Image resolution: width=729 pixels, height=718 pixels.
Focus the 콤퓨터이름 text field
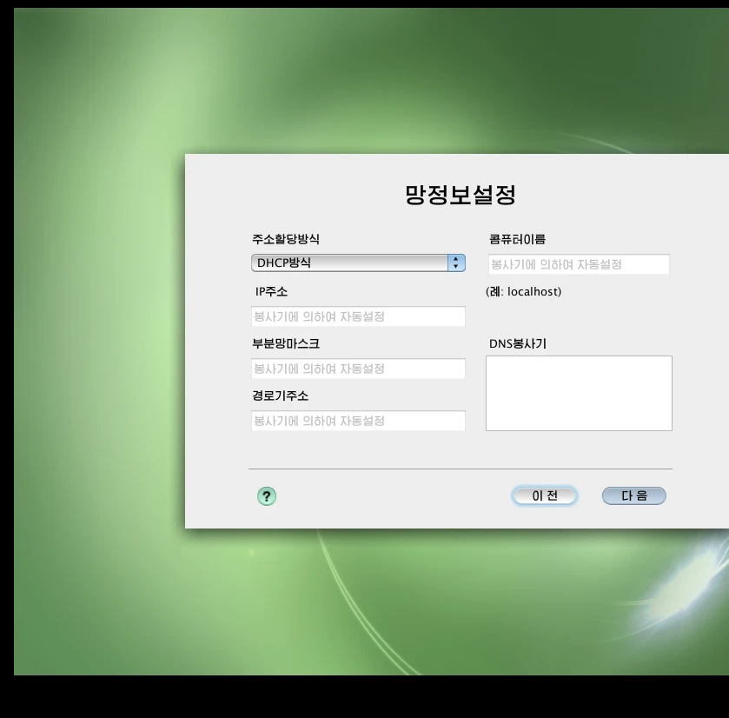(x=579, y=263)
